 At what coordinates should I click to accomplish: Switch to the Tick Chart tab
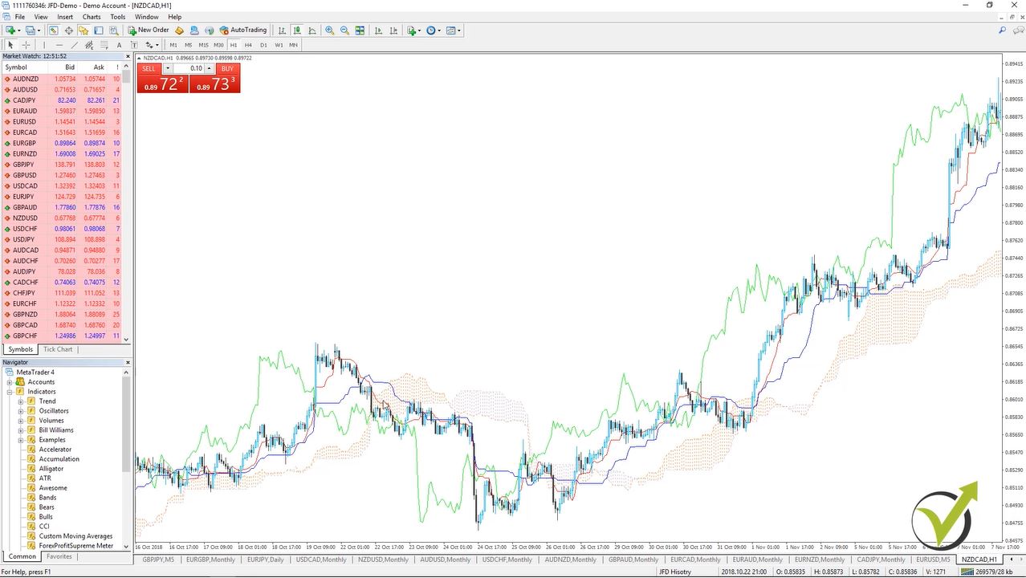[57, 349]
